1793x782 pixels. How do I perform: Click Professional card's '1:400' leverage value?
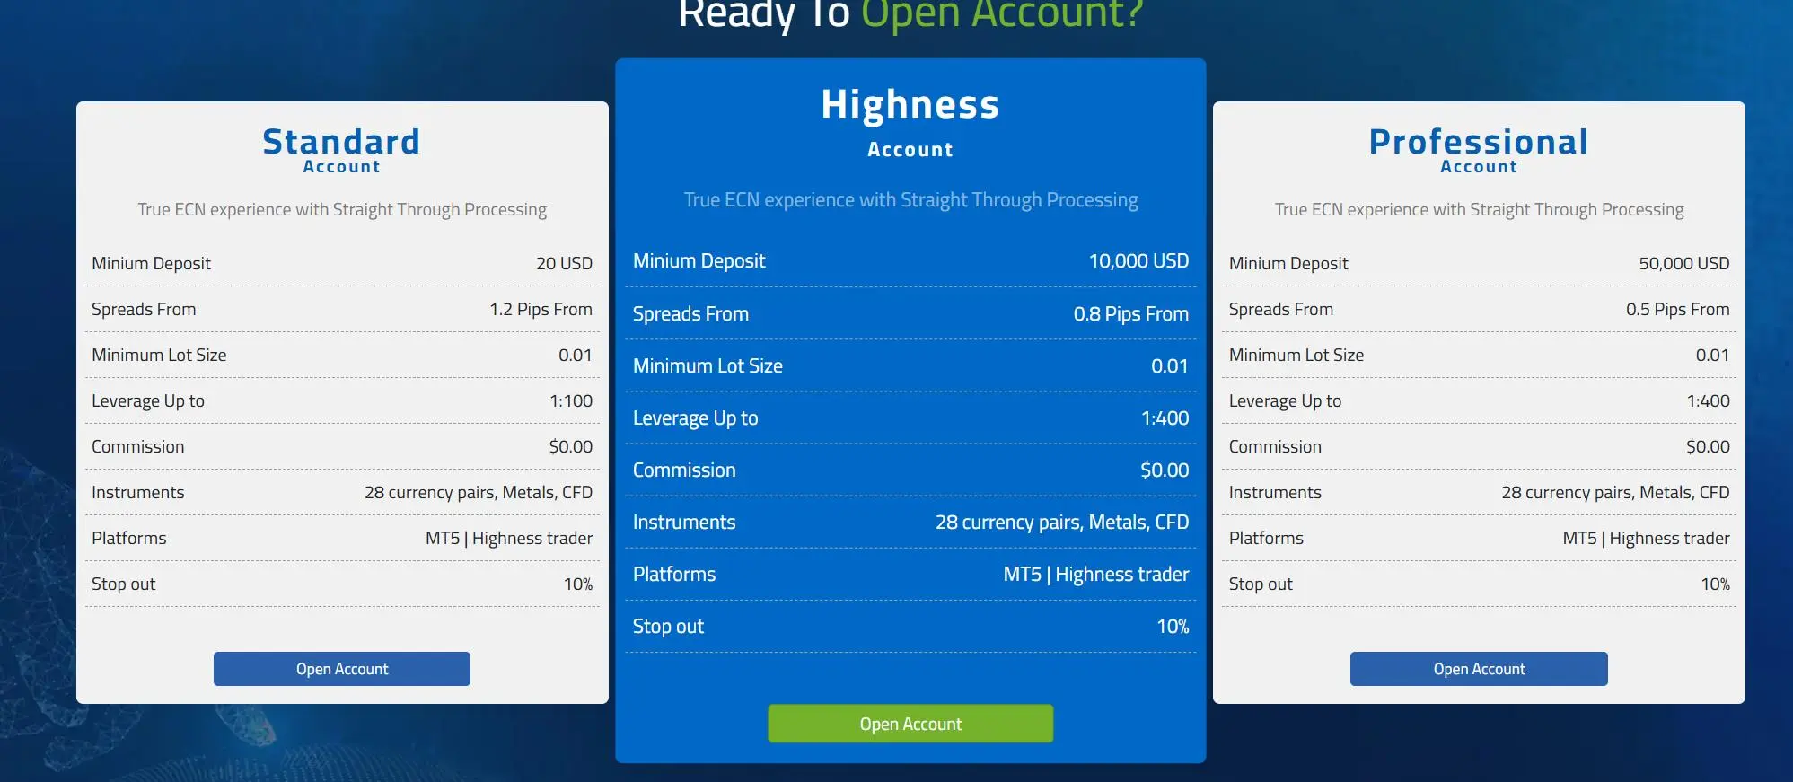coord(1709,400)
